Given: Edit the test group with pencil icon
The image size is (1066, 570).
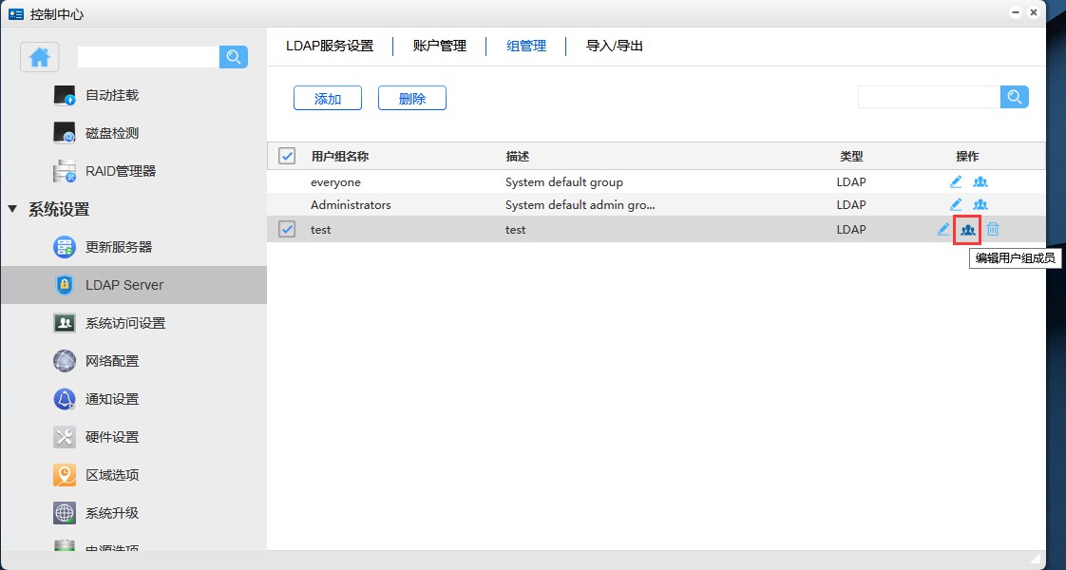Looking at the screenshot, I should (943, 229).
